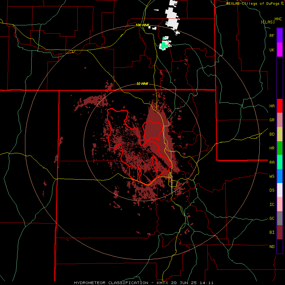Click the RF purple legend swatch

point(280,35)
